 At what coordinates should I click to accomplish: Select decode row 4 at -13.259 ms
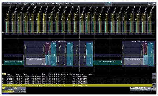pos(77,82)
